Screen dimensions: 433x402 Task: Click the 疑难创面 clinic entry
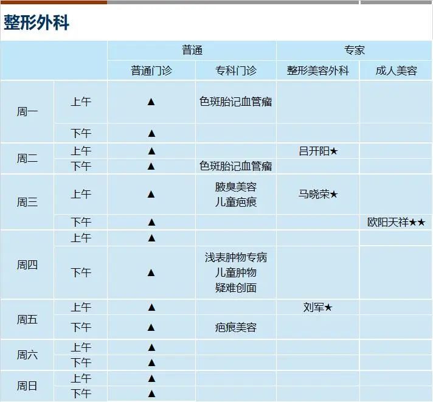236,288
